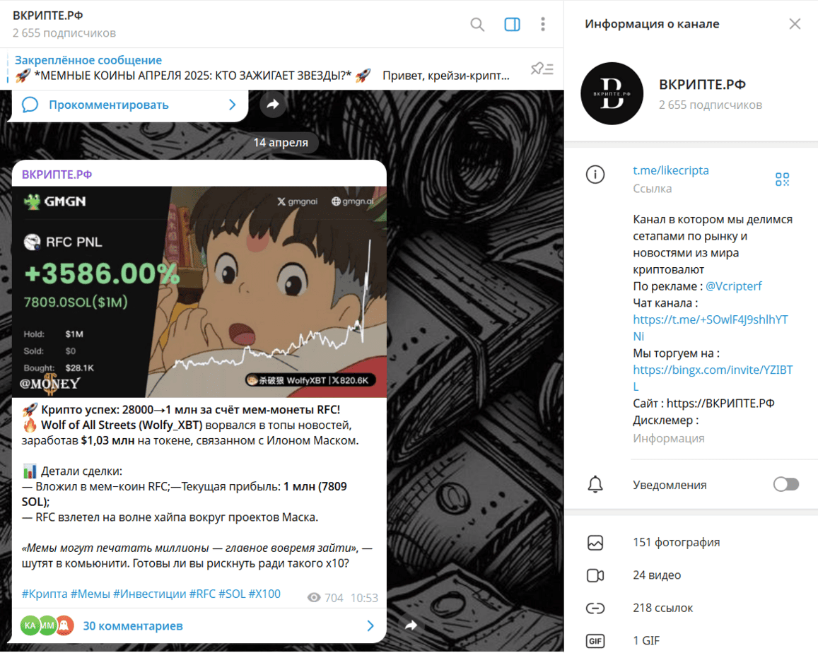Open the 218 ссылок shared links section
This screenshot has height=653, width=818.
pyautogui.click(x=662, y=608)
